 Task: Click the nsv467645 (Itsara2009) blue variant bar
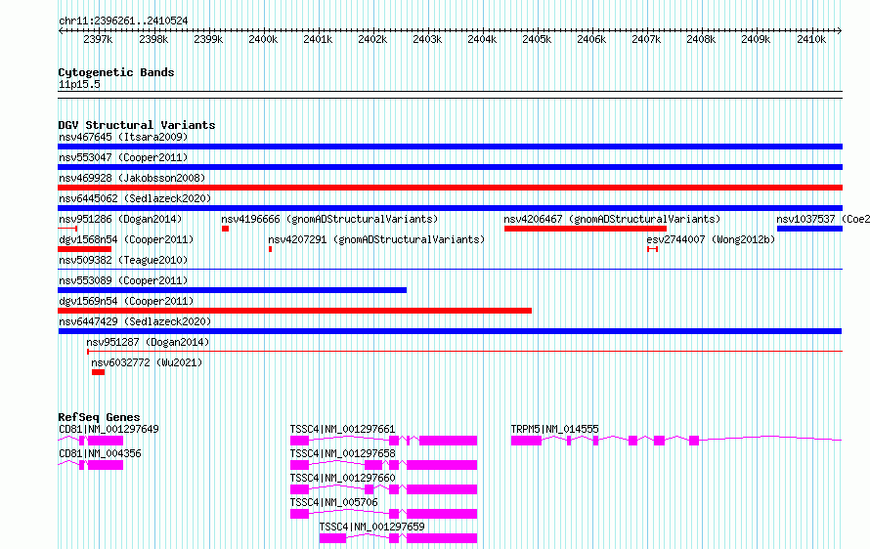pyautogui.click(x=450, y=147)
